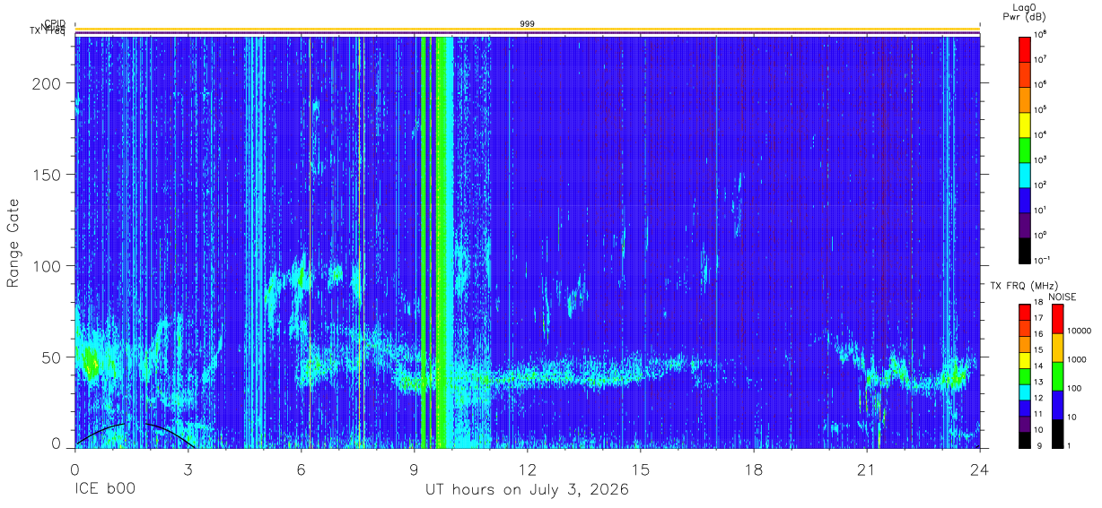Select red top segment of TX FRQ colorbar

tap(1025, 313)
